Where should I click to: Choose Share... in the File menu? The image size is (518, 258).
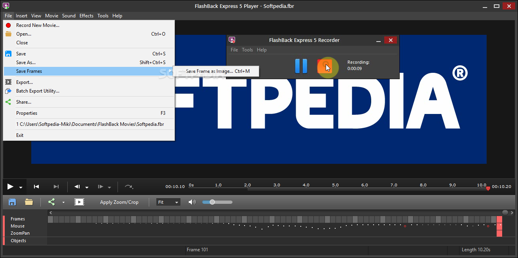click(x=89, y=102)
